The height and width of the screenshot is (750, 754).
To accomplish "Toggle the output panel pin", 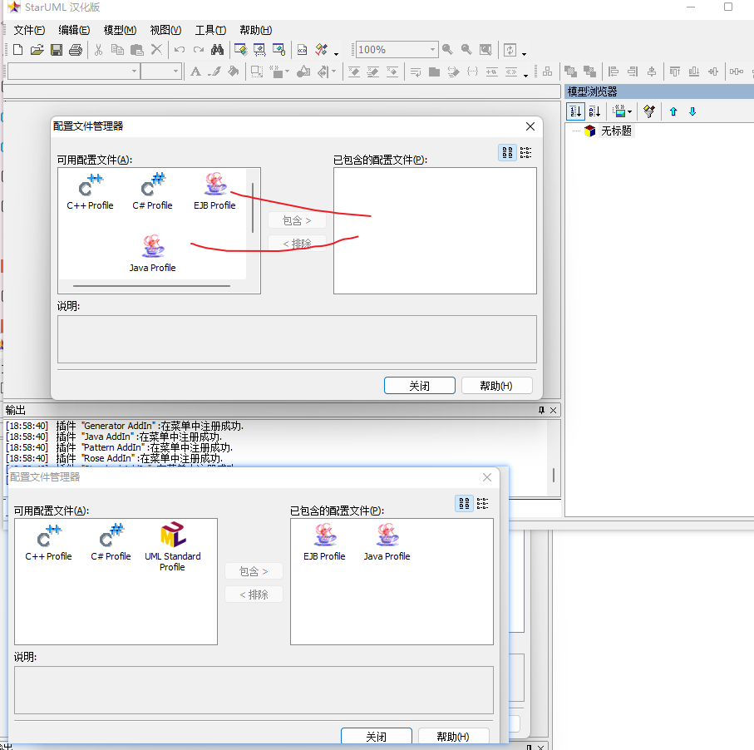I will point(541,410).
